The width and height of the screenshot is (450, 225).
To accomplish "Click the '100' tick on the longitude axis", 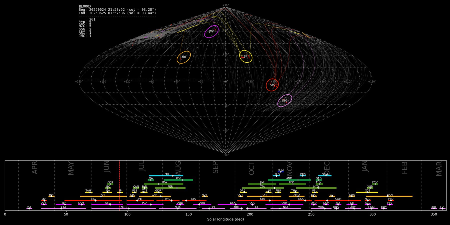I will pos(127,214).
